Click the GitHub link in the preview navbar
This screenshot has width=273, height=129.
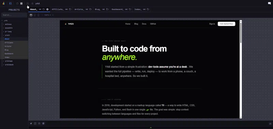pyautogui.click(x=153, y=24)
